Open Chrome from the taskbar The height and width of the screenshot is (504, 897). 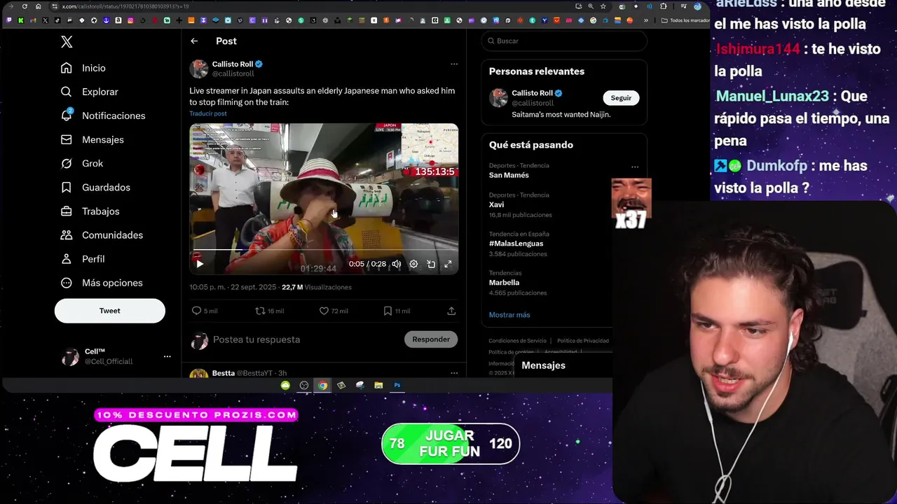click(x=322, y=385)
